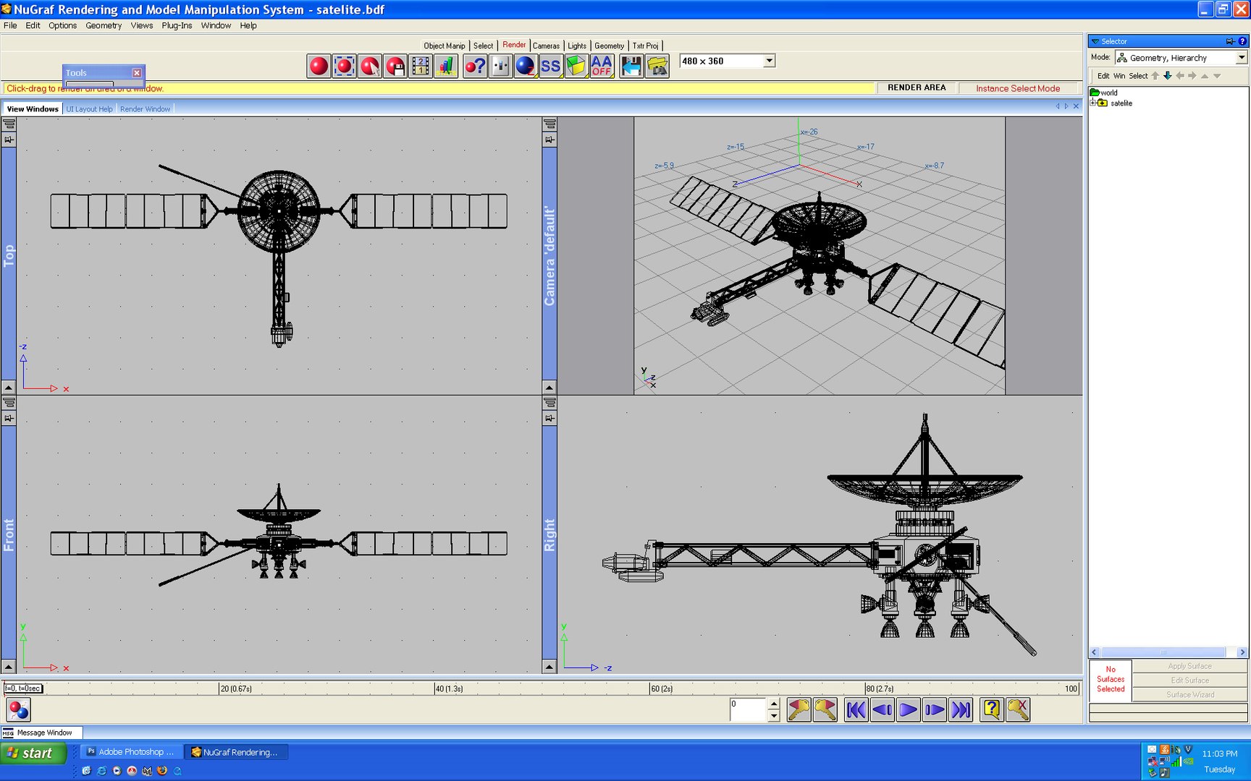Screen dimensions: 1251x781
Task: Toggle the Selector panel pin icon
Action: pyautogui.click(x=1230, y=41)
